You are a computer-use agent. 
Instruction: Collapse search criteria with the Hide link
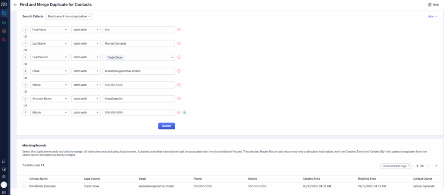(432, 17)
